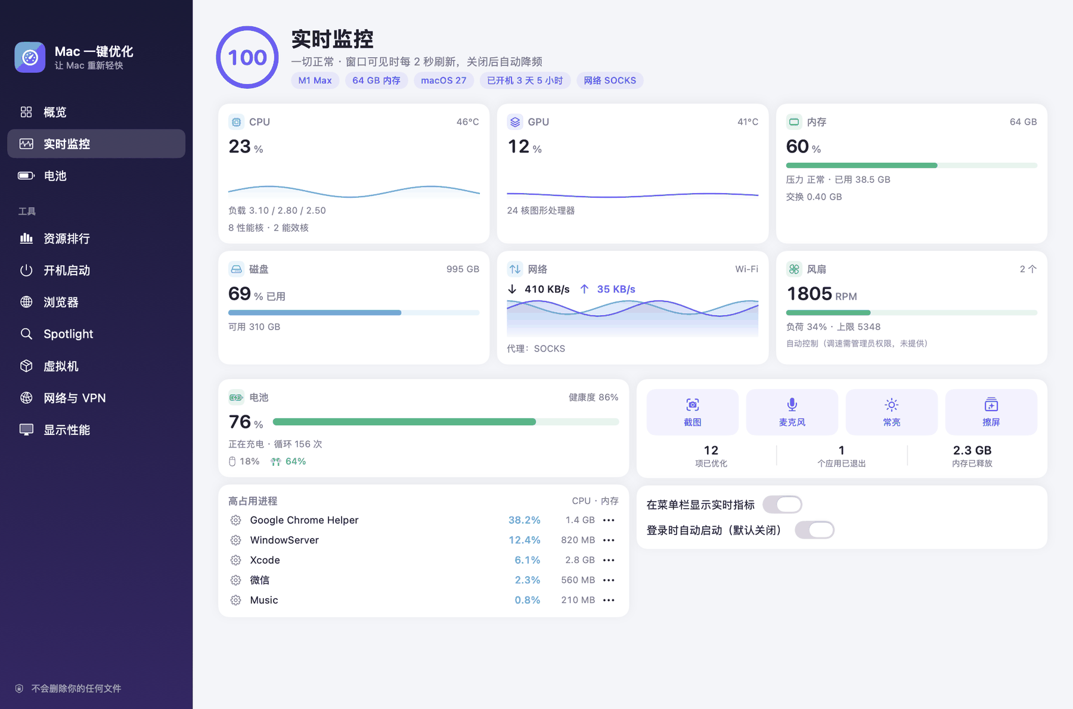Image resolution: width=1073 pixels, height=709 pixels.
Task: Click the 资源排行 bar chart icon
Action: click(26, 238)
